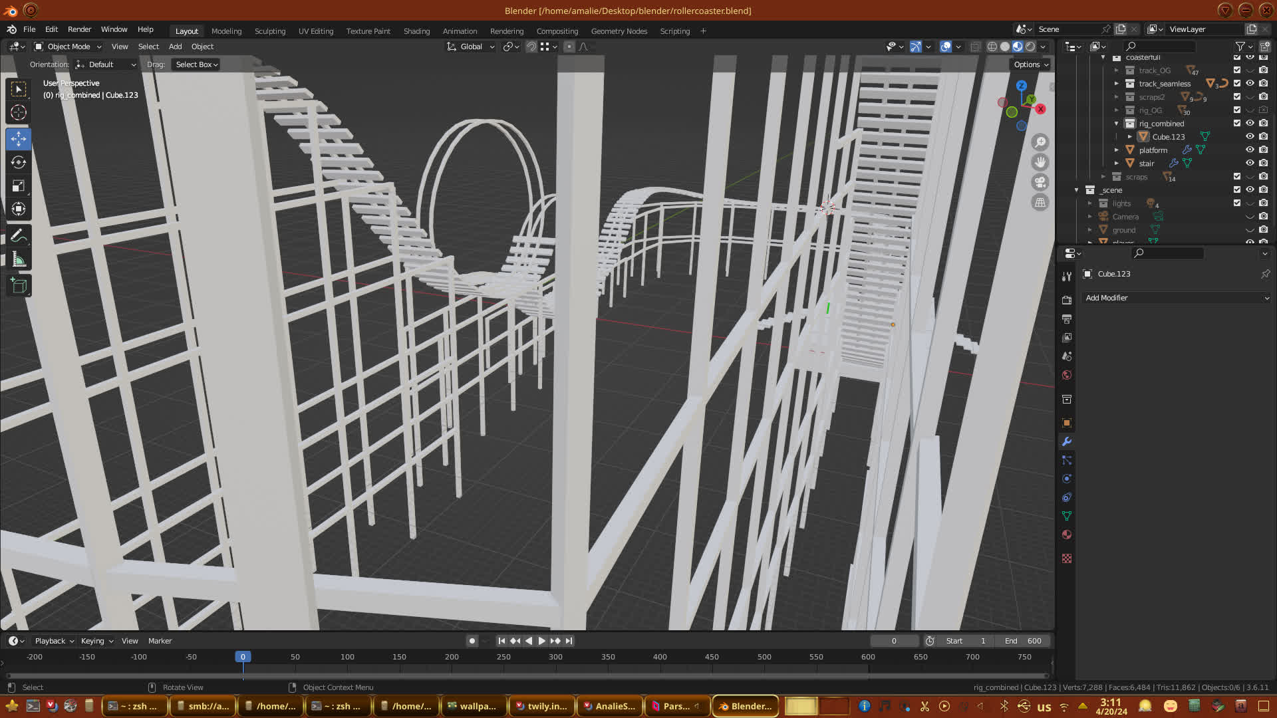The width and height of the screenshot is (1277, 718).
Task: Toggle track_seamless collection checkbox
Action: point(1237,84)
